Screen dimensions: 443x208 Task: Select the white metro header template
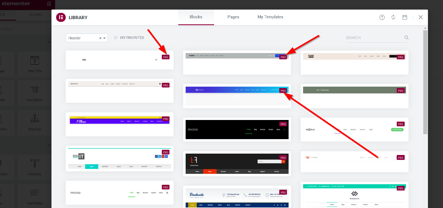[120, 193]
